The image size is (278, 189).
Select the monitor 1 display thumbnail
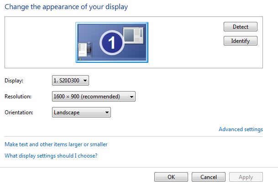click(112, 42)
